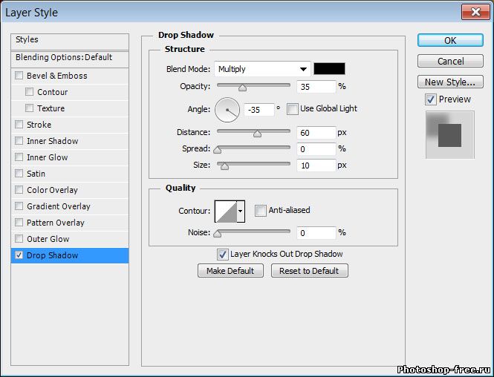This screenshot has height=377, width=494.
Task: Select Blending Options: Default
Action: tap(64, 57)
